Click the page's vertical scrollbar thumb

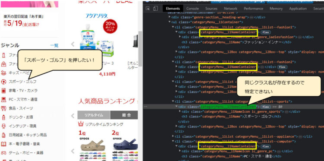pyautogui.click(x=140, y=49)
